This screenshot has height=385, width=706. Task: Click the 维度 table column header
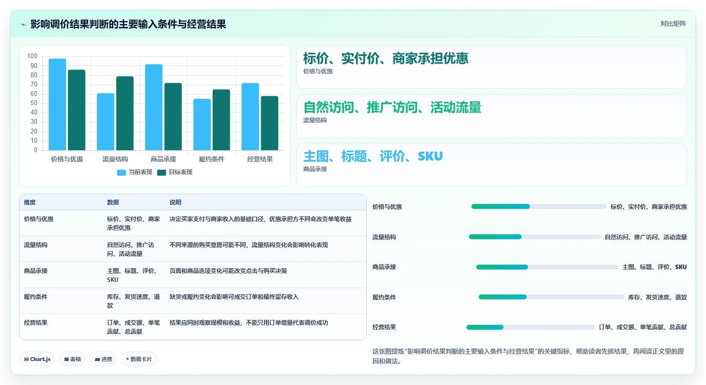pyautogui.click(x=30, y=203)
